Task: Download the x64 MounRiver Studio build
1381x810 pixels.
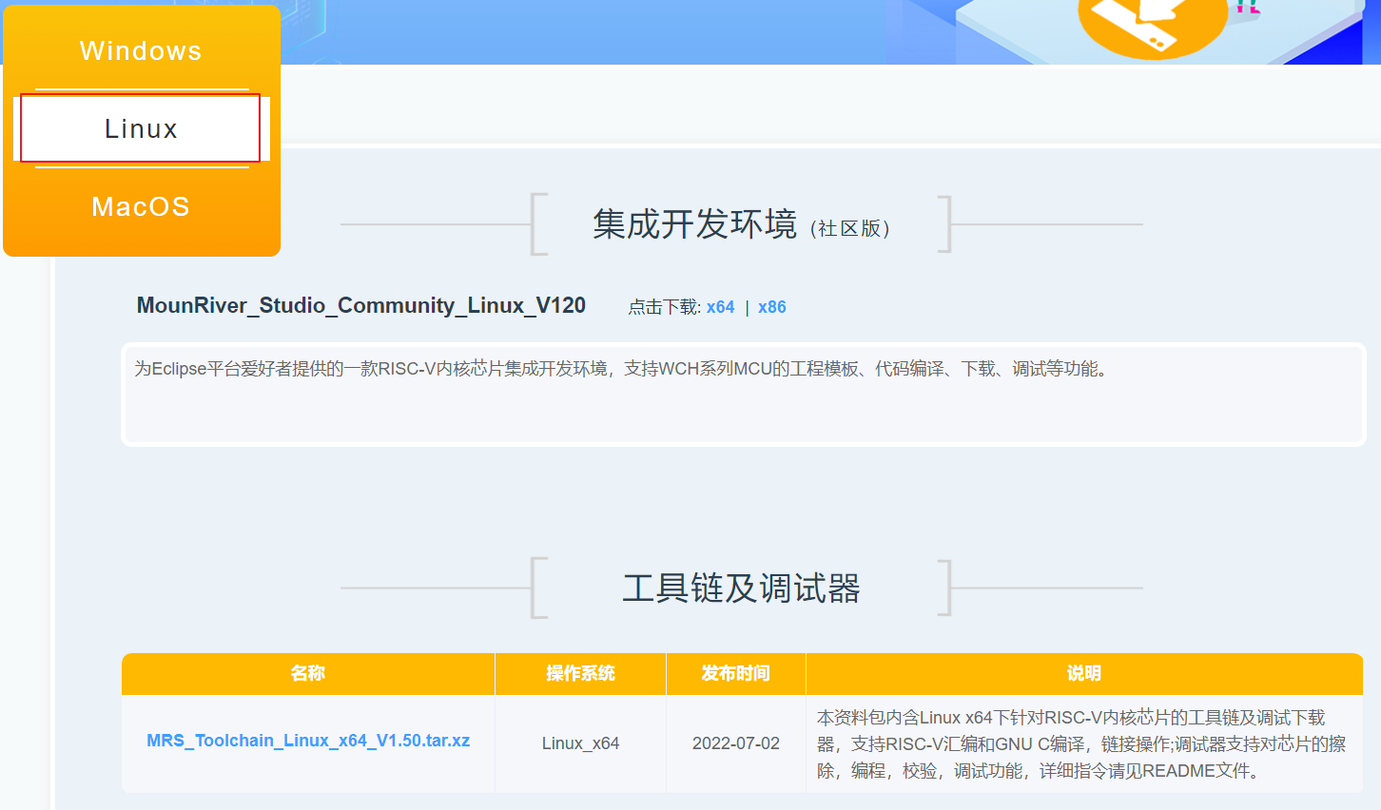Action: pos(720,307)
